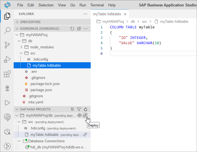
Task: Collapse src pending deployment folder
Action: 19,122
